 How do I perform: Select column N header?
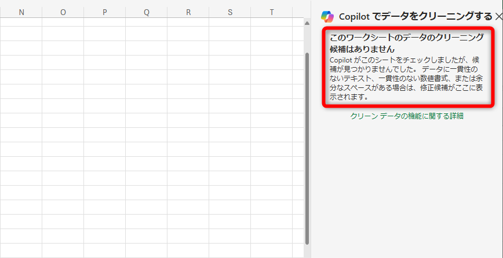[21, 13]
